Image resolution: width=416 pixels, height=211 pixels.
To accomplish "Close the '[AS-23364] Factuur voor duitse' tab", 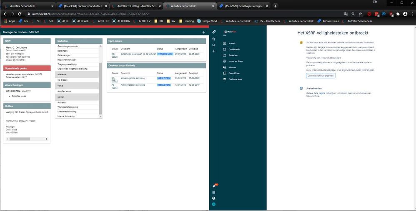I will coord(106,6).
